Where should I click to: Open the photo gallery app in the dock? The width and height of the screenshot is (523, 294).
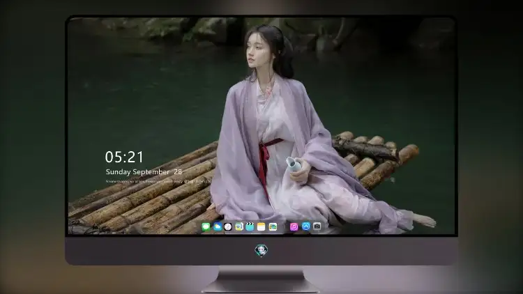273,227
